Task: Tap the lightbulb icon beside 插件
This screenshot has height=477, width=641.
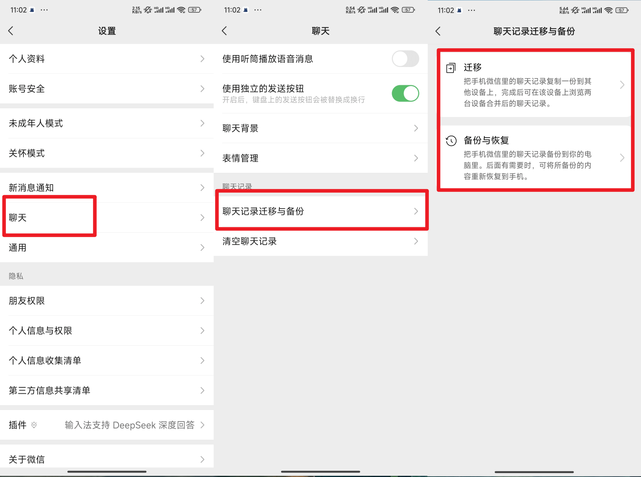Action: [34, 425]
